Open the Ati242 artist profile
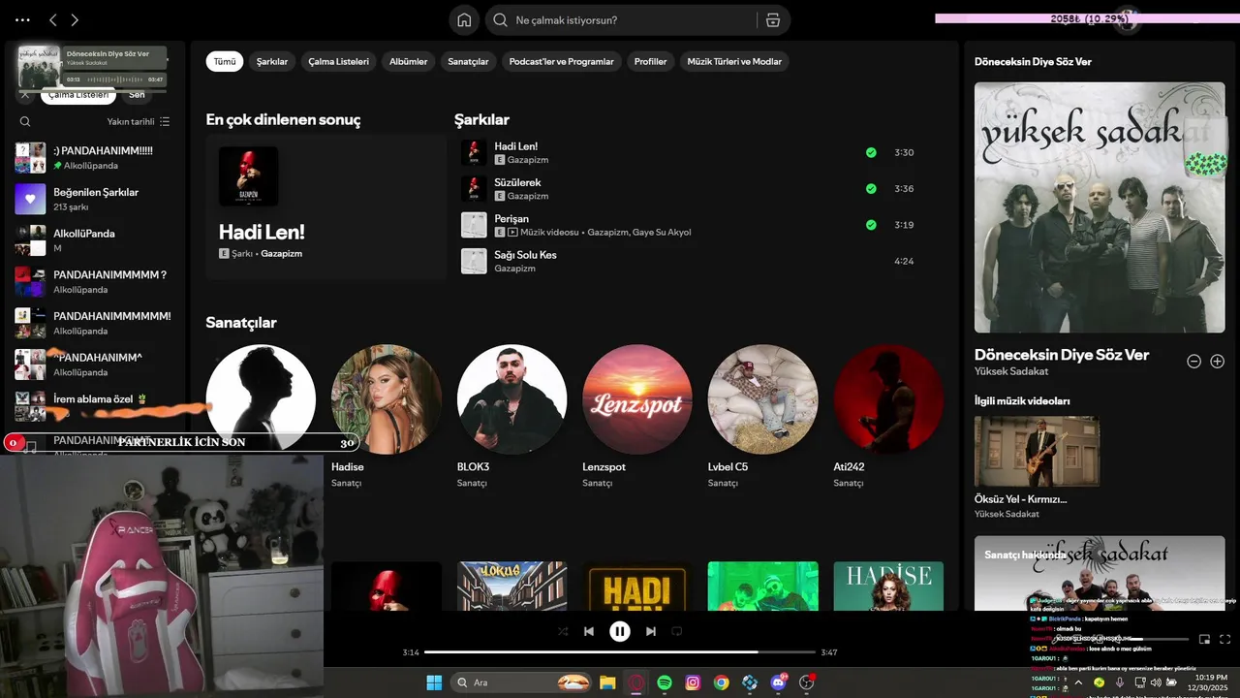 (x=888, y=417)
